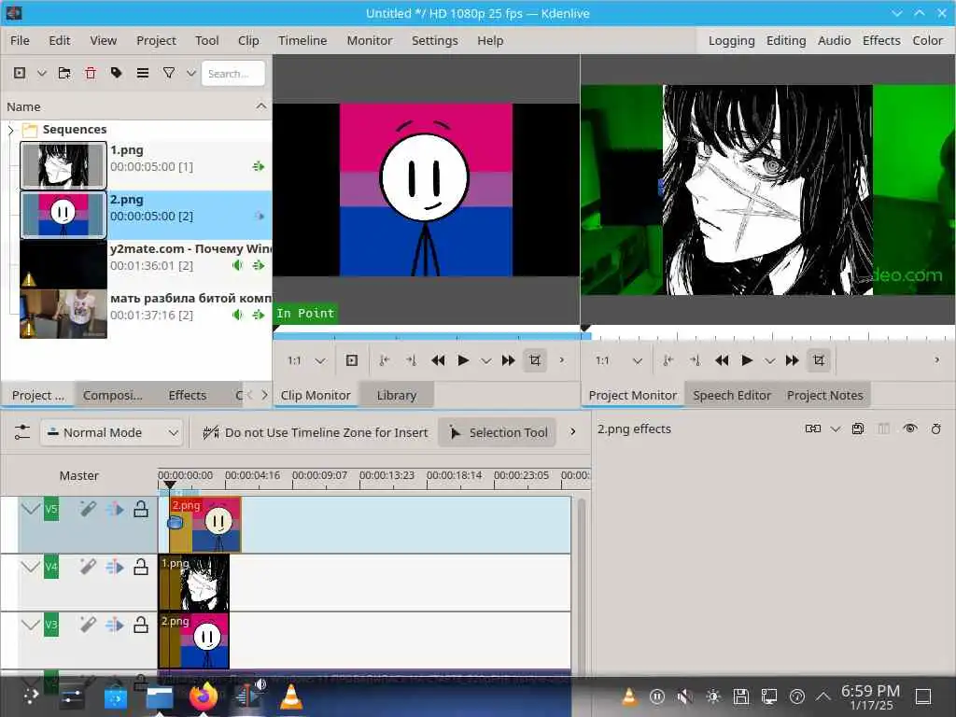Image resolution: width=956 pixels, height=717 pixels.
Task: Rewind playback in the Project Monitor
Action: pyautogui.click(x=722, y=360)
